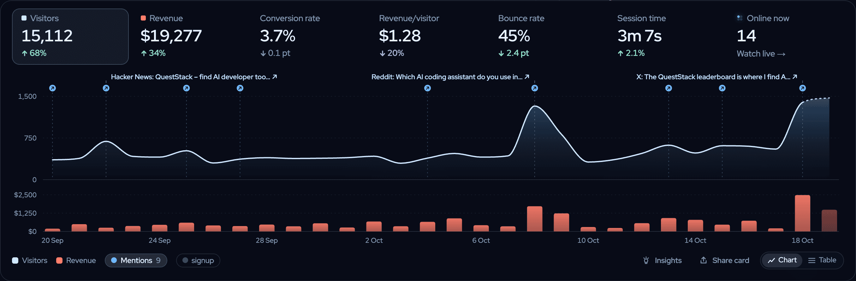Open the Watch live link

(x=761, y=54)
